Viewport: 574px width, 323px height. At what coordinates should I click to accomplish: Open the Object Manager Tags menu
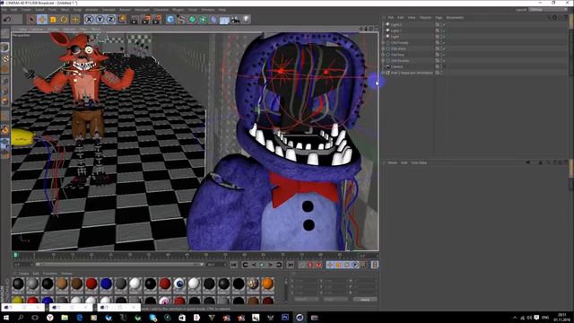click(439, 18)
